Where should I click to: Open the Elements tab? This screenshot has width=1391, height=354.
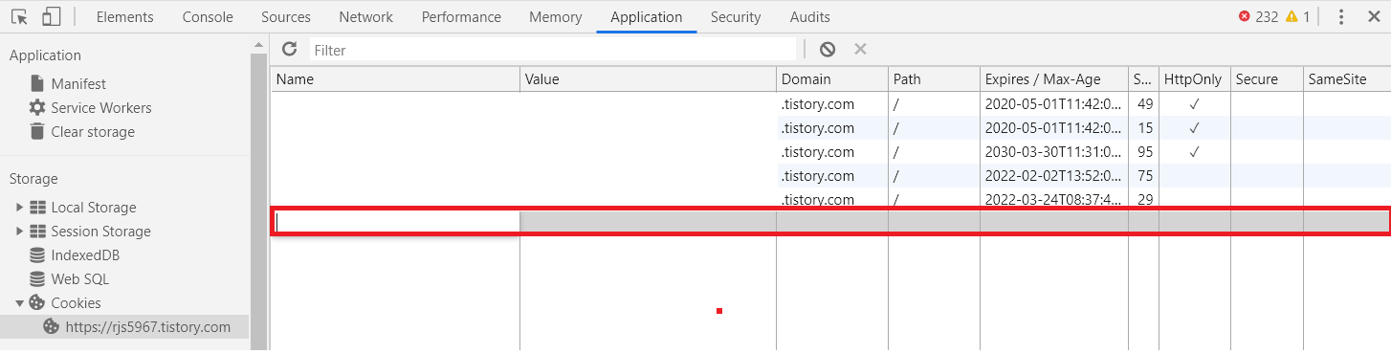124,17
